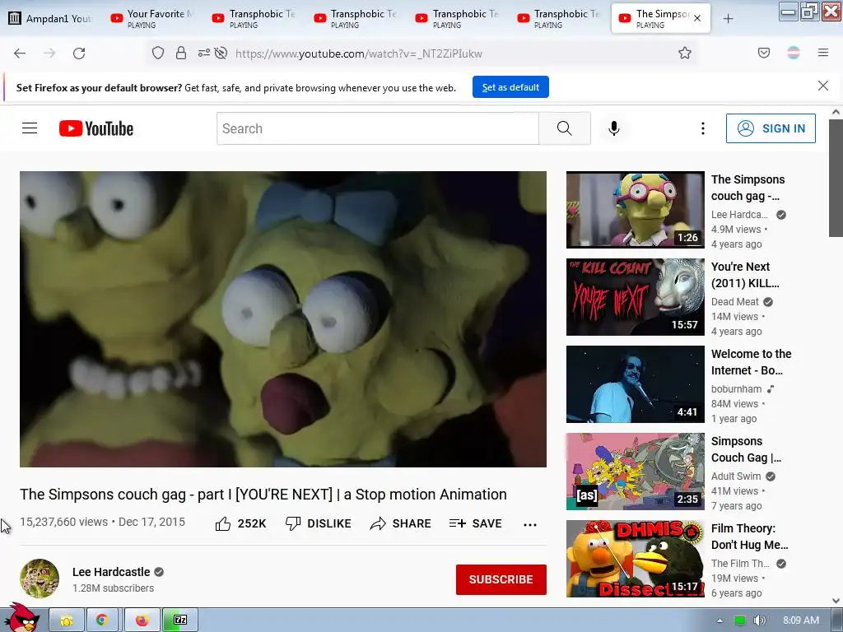Viewport: 843px width, 632px height.
Task: Open the YouTube guide hamburger menu
Action: 30,128
